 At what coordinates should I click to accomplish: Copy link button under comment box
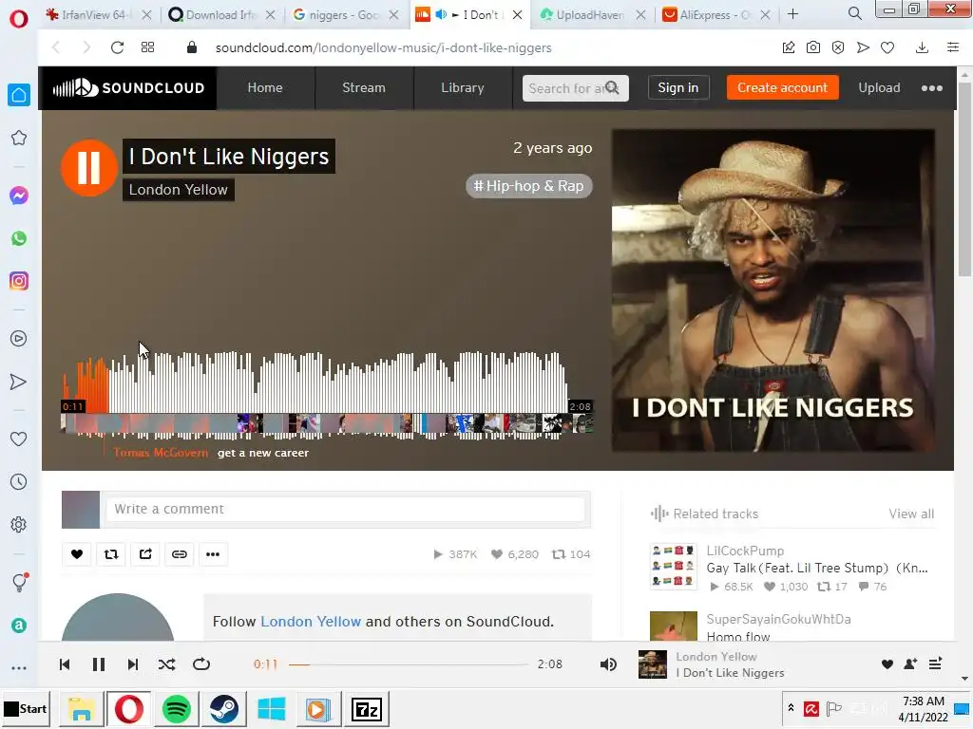(x=180, y=554)
